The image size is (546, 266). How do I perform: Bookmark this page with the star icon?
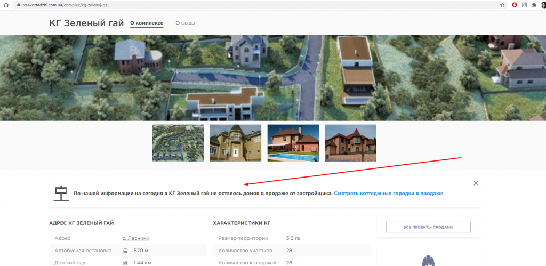point(502,4)
